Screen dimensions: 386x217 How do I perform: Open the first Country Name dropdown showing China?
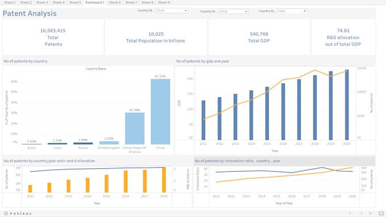(172, 11)
